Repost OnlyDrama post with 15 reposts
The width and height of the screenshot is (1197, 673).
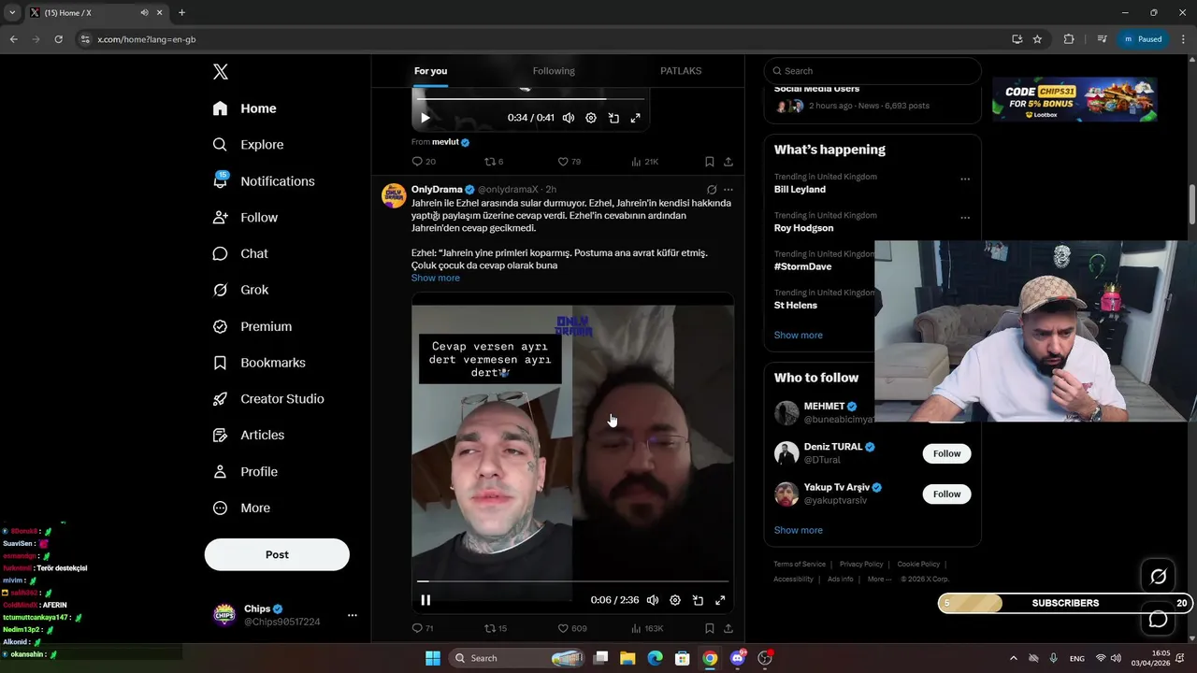tap(496, 628)
